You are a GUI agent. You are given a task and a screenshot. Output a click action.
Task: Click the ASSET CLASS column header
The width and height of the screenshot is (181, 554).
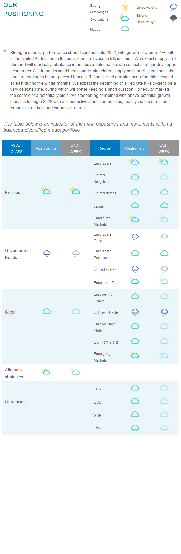click(16, 148)
